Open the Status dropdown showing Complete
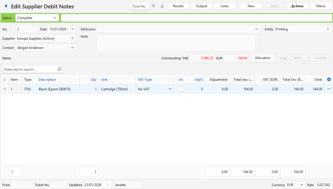The image size is (333, 189). click(x=55, y=18)
